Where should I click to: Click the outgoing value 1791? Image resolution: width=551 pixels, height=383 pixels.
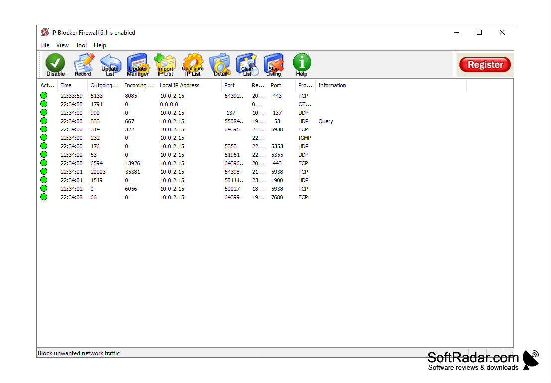click(96, 104)
